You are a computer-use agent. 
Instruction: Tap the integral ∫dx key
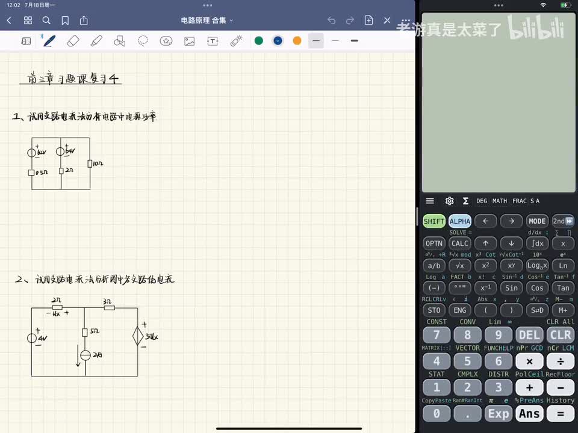(x=537, y=244)
